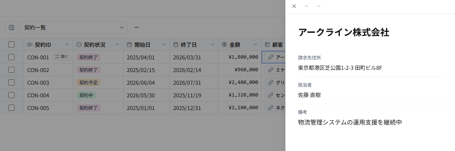Viewport: 455px width, 151px height.
Task: Open linked customer in CON-002 row
Action: pos(275,70)
